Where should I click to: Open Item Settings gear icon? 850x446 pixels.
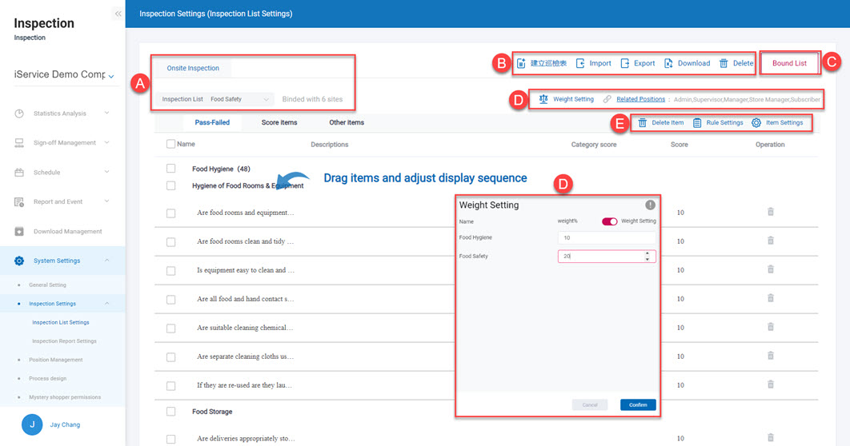pyautogui.click(x=756, y=123)
